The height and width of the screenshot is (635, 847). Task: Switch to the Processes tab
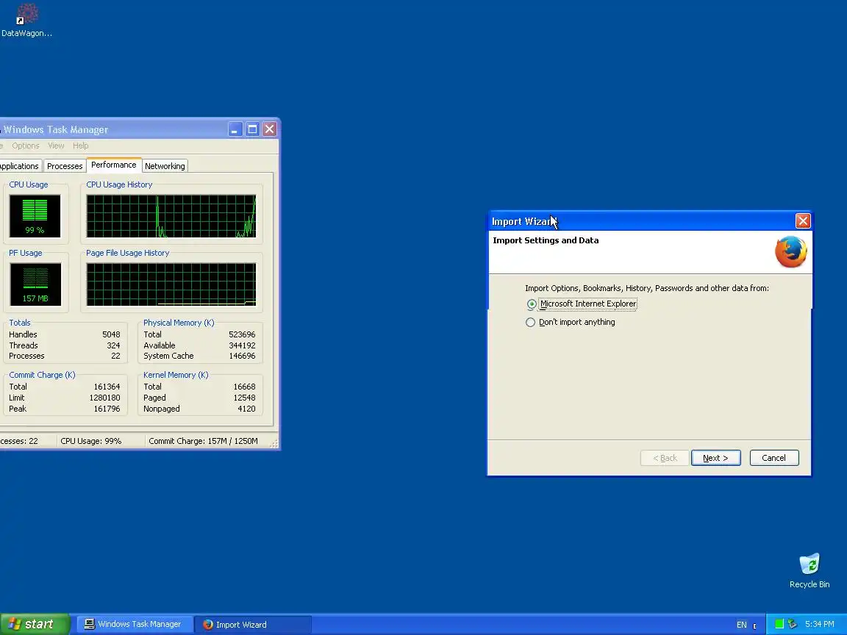(65, 166)
